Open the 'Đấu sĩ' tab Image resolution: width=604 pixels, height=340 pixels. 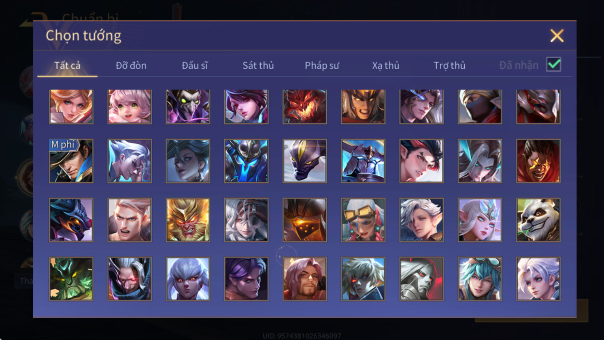(195, 65)
